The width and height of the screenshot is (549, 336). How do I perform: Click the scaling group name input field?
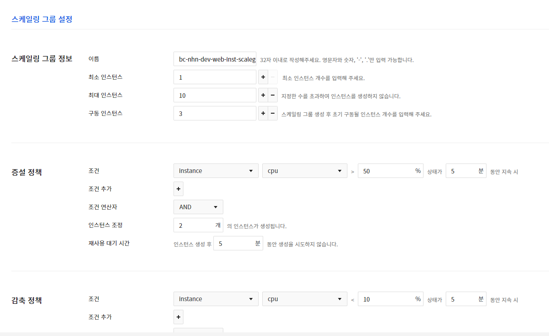click(215, 58)
